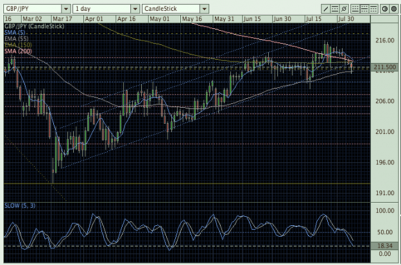Click the 100.00 stochastic axis label
This screenshot has height=265, width=401.
point(385,210)
